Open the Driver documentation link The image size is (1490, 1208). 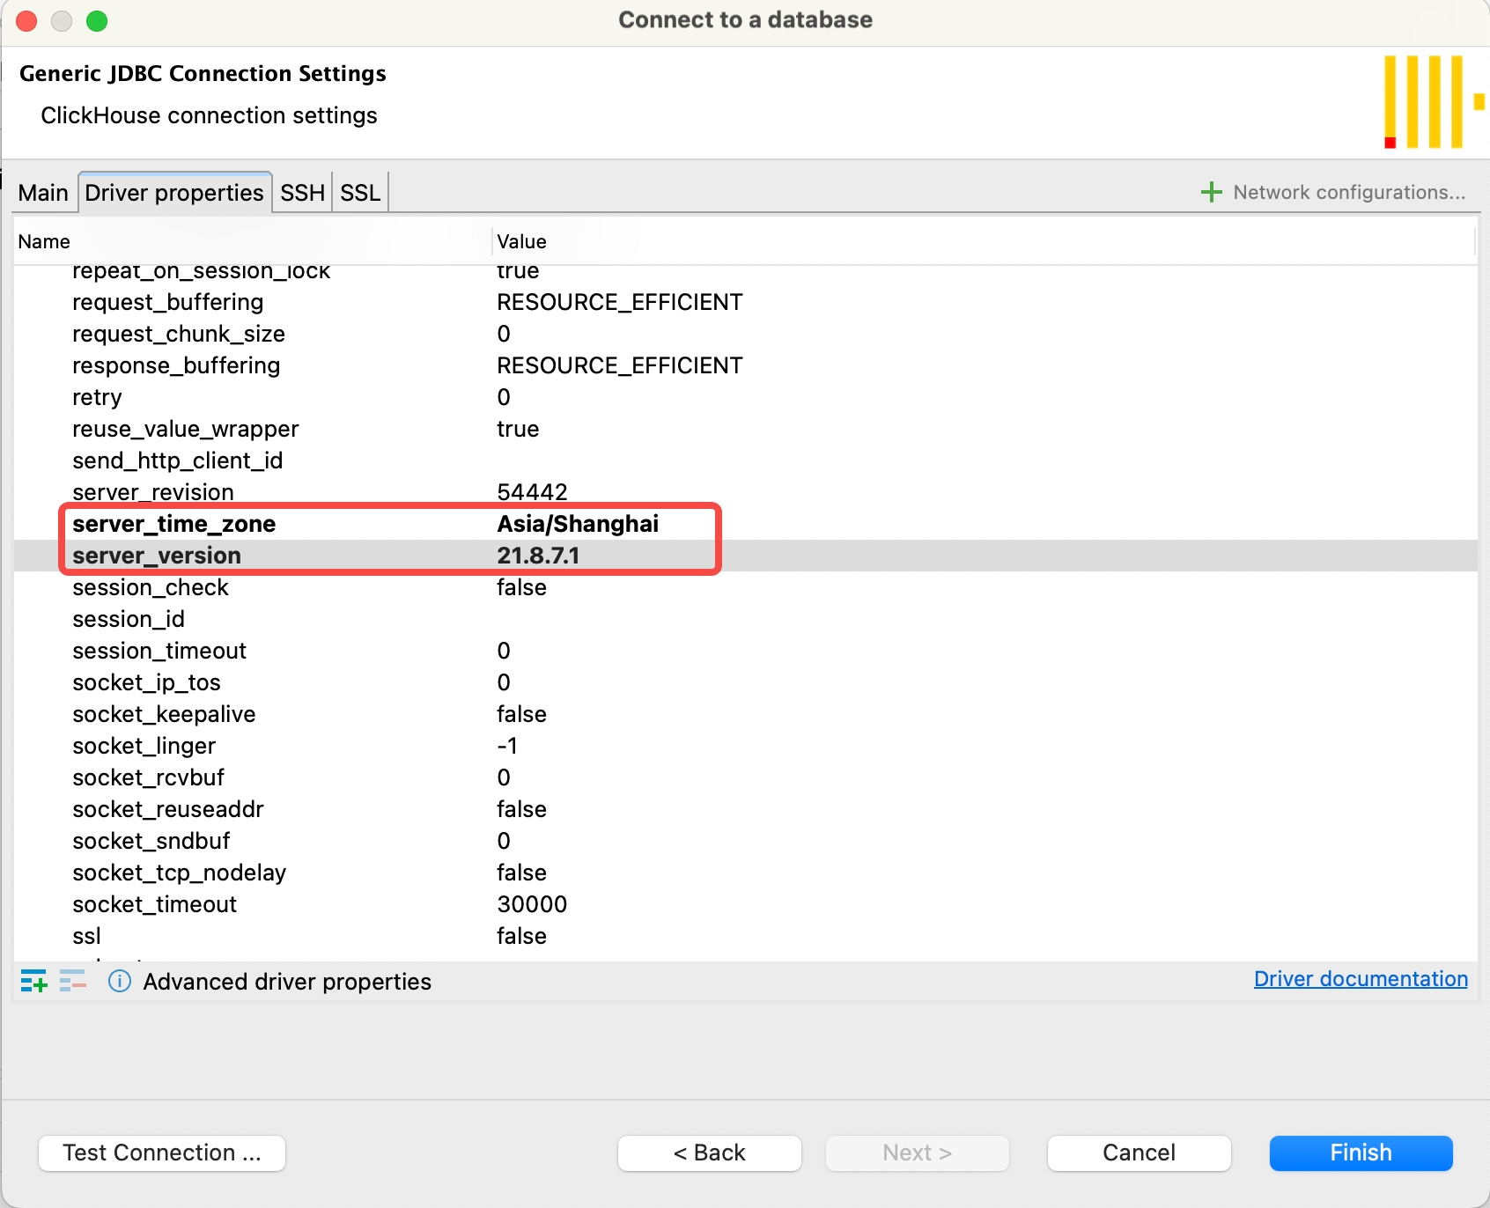click(x=1360, y=979)
